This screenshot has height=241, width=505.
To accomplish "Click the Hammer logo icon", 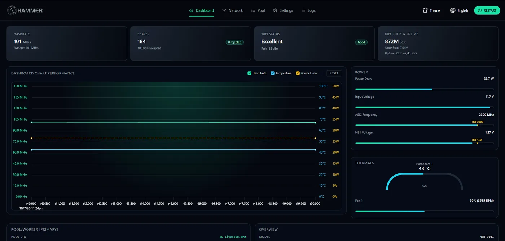I will point(12,10).
